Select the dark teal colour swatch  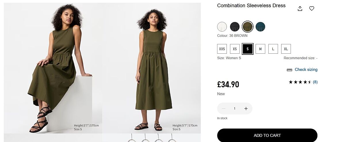260,27
